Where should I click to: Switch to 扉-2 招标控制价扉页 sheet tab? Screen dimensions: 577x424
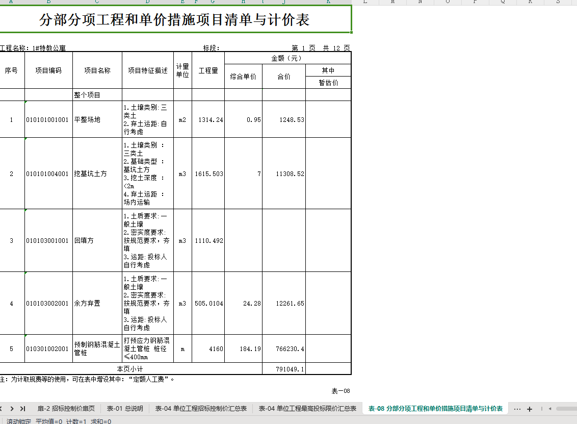[66, 409]
